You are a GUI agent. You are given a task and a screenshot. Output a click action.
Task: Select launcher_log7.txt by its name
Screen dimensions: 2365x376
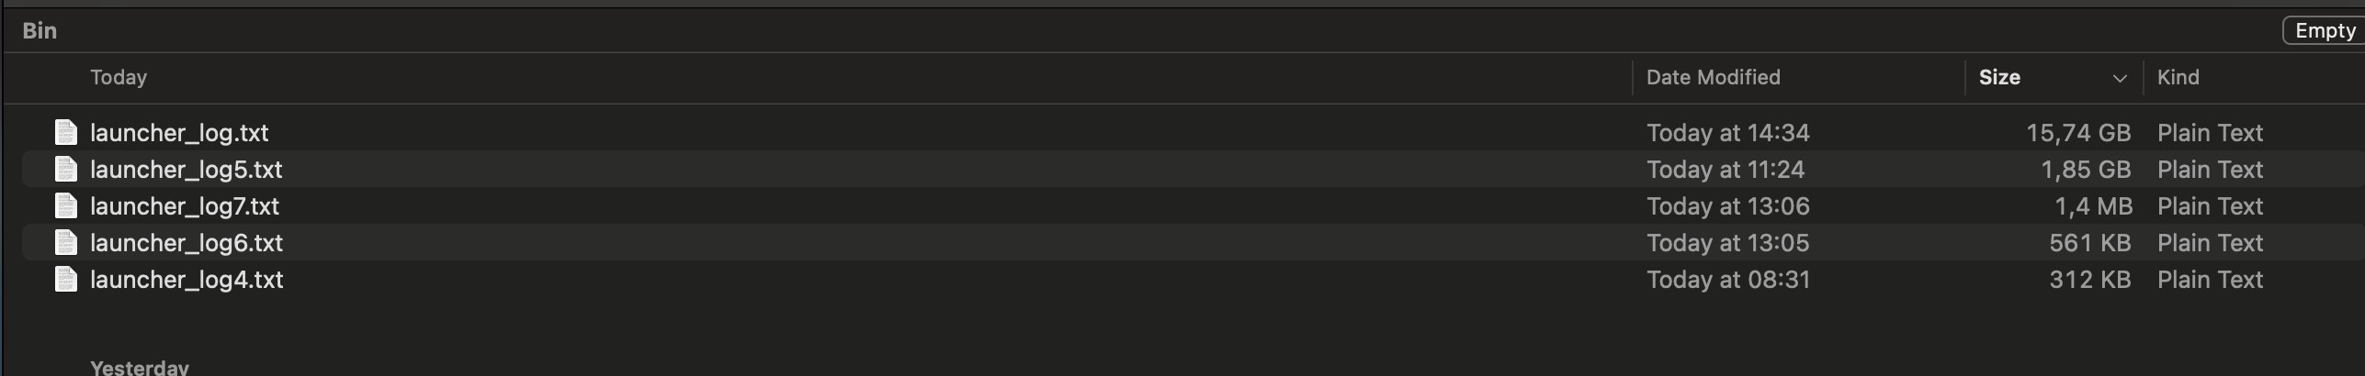(185, 206)
